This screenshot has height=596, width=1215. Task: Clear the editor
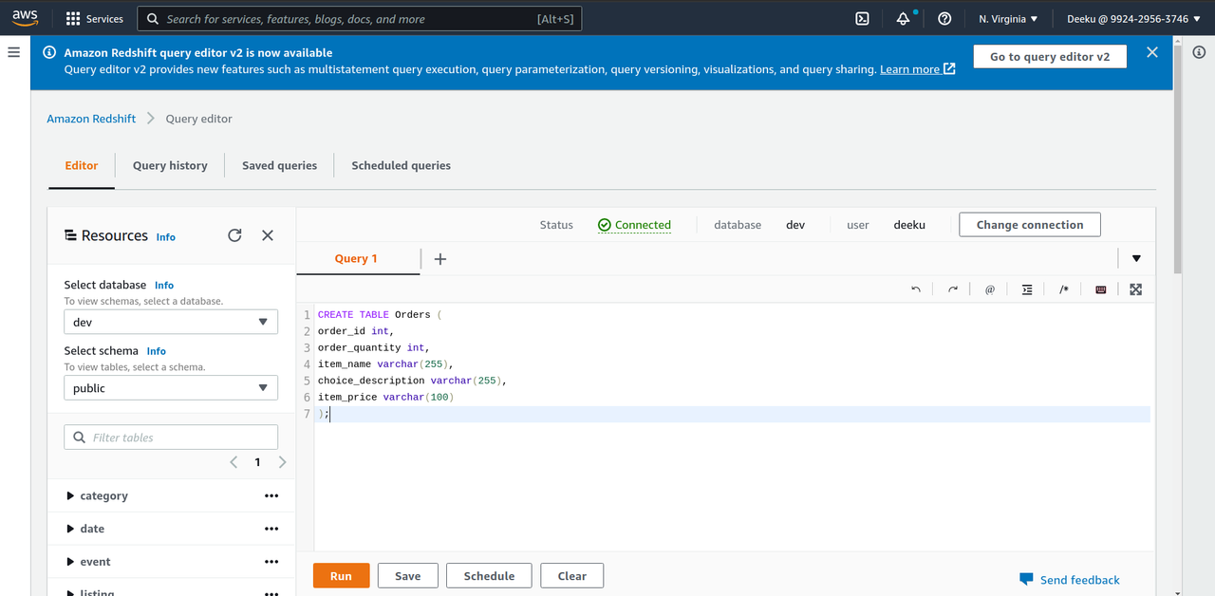(572, 576)
